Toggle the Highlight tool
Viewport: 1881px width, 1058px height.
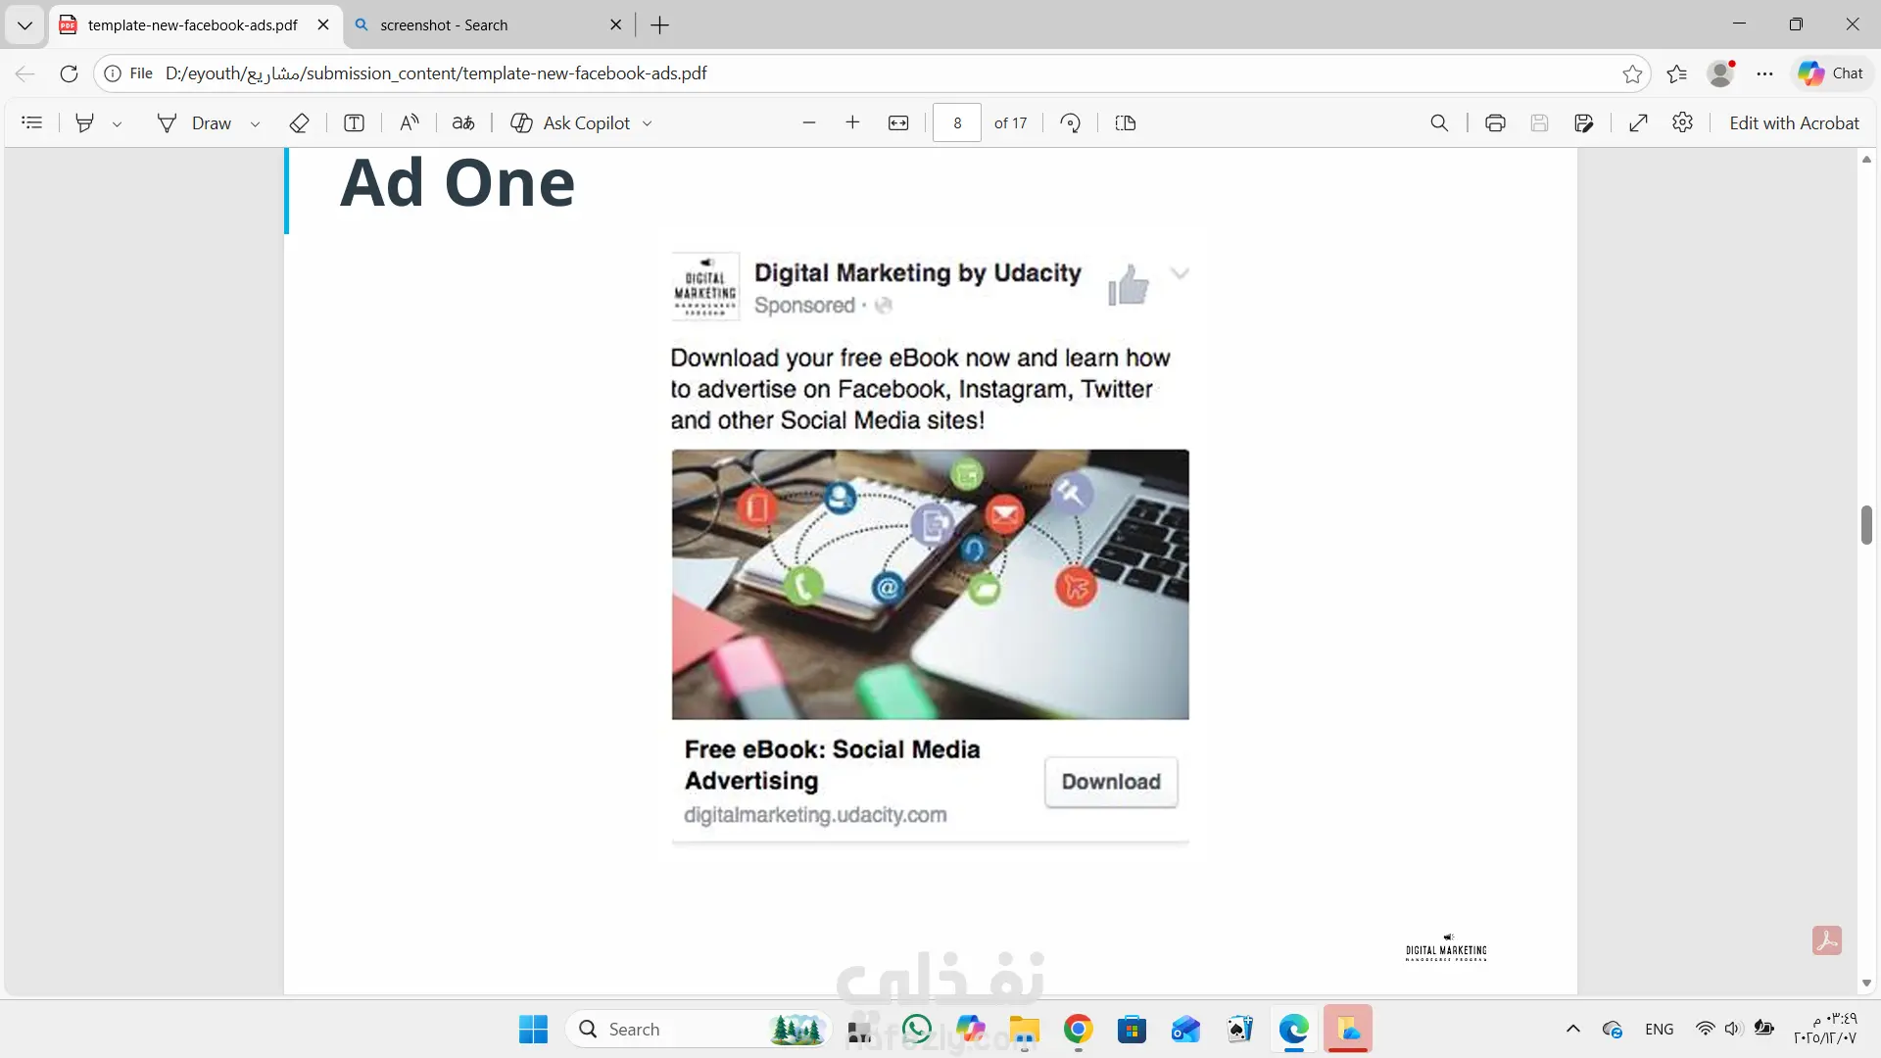(85, 122)
